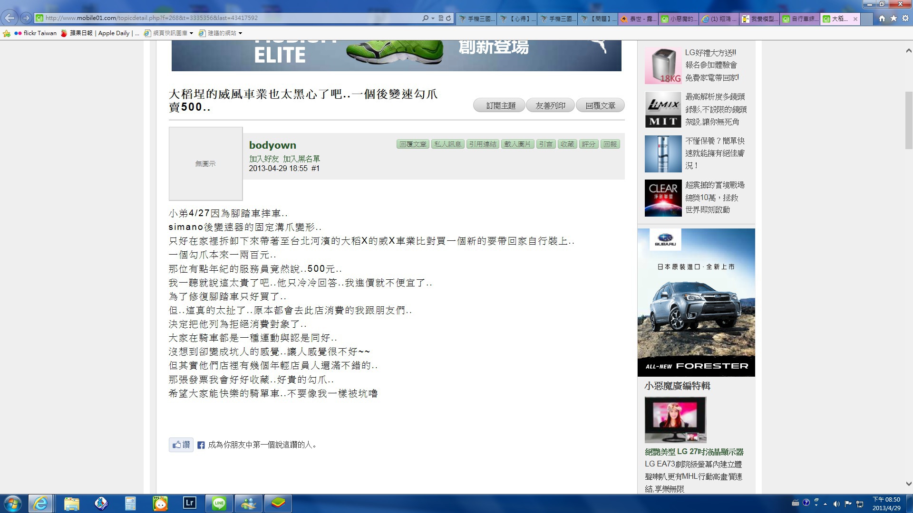
Task: Open the LINE app in taskbar
Action: [x=219, y=503]
